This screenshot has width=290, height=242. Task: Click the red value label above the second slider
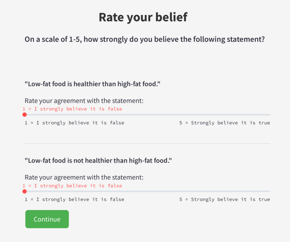(72, 186)
